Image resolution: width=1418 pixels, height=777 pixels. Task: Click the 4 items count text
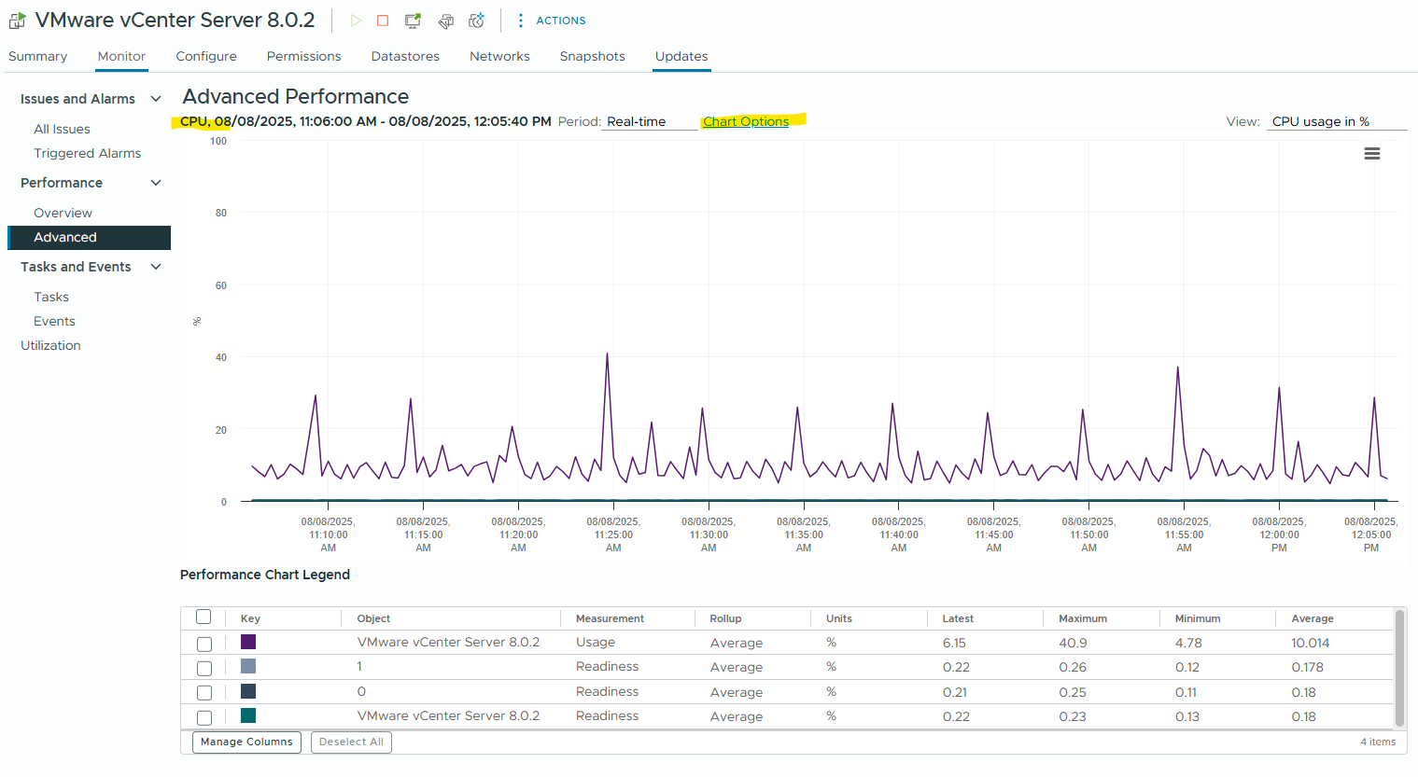[1378, 742]
